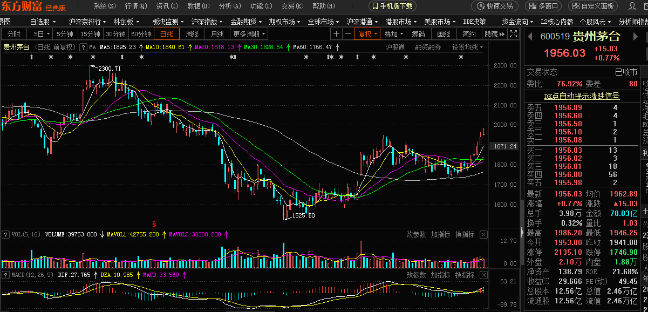
Task: Open the 行情(Q) menu
Action: point(136,6)
